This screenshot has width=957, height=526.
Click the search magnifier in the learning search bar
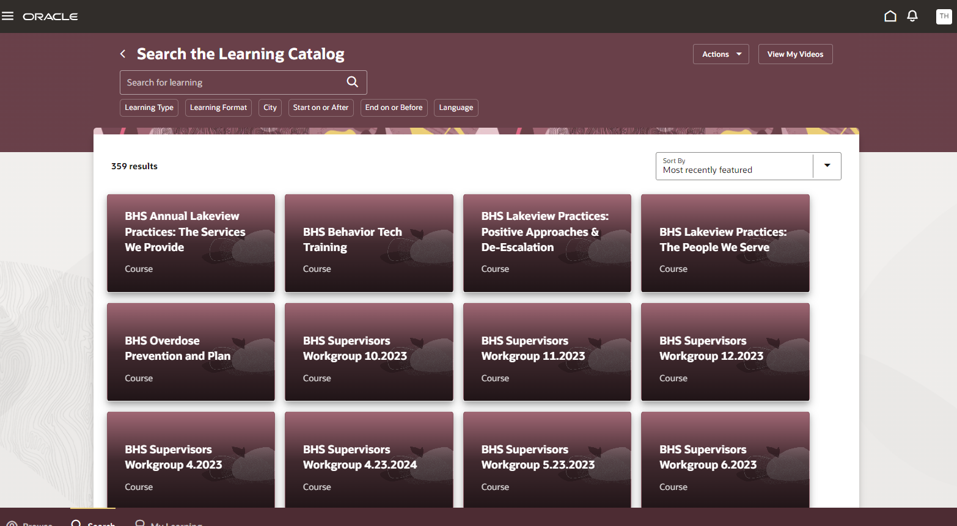352,82
